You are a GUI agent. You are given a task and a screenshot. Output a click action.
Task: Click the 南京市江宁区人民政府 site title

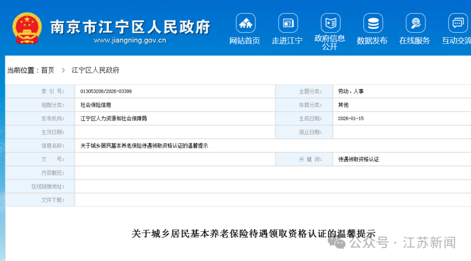[x=130, y=27]
